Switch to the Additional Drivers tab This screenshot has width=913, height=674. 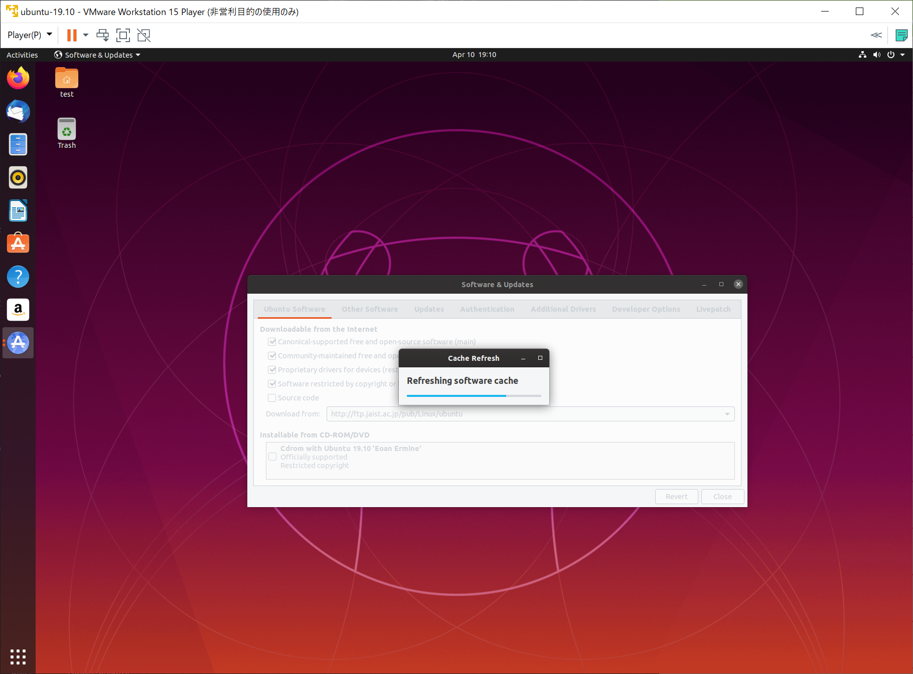pyautogui.click(x=563, y=309)
